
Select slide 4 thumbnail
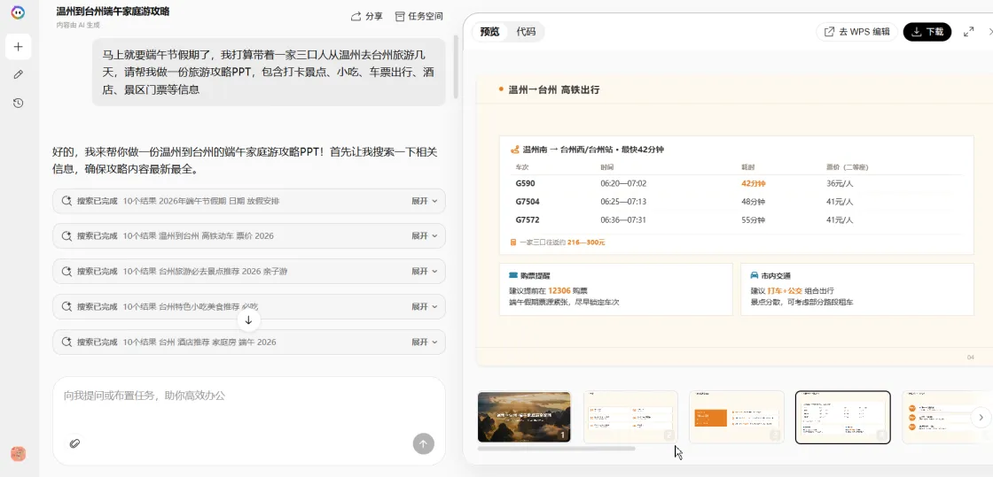point(843,417)
